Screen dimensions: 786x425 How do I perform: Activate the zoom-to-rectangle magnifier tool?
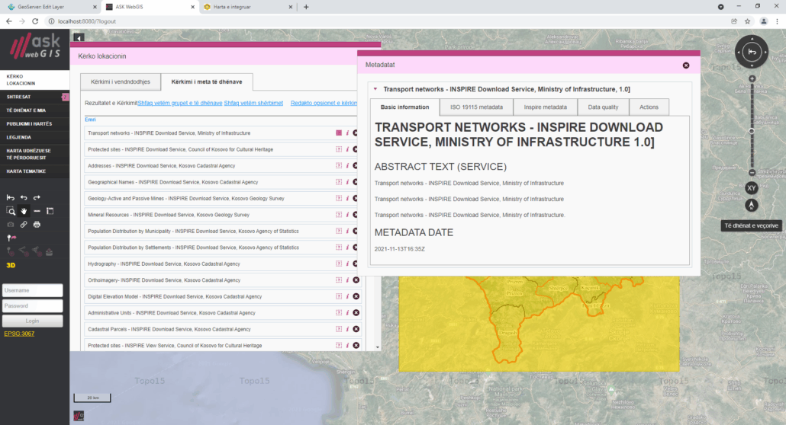11,210
